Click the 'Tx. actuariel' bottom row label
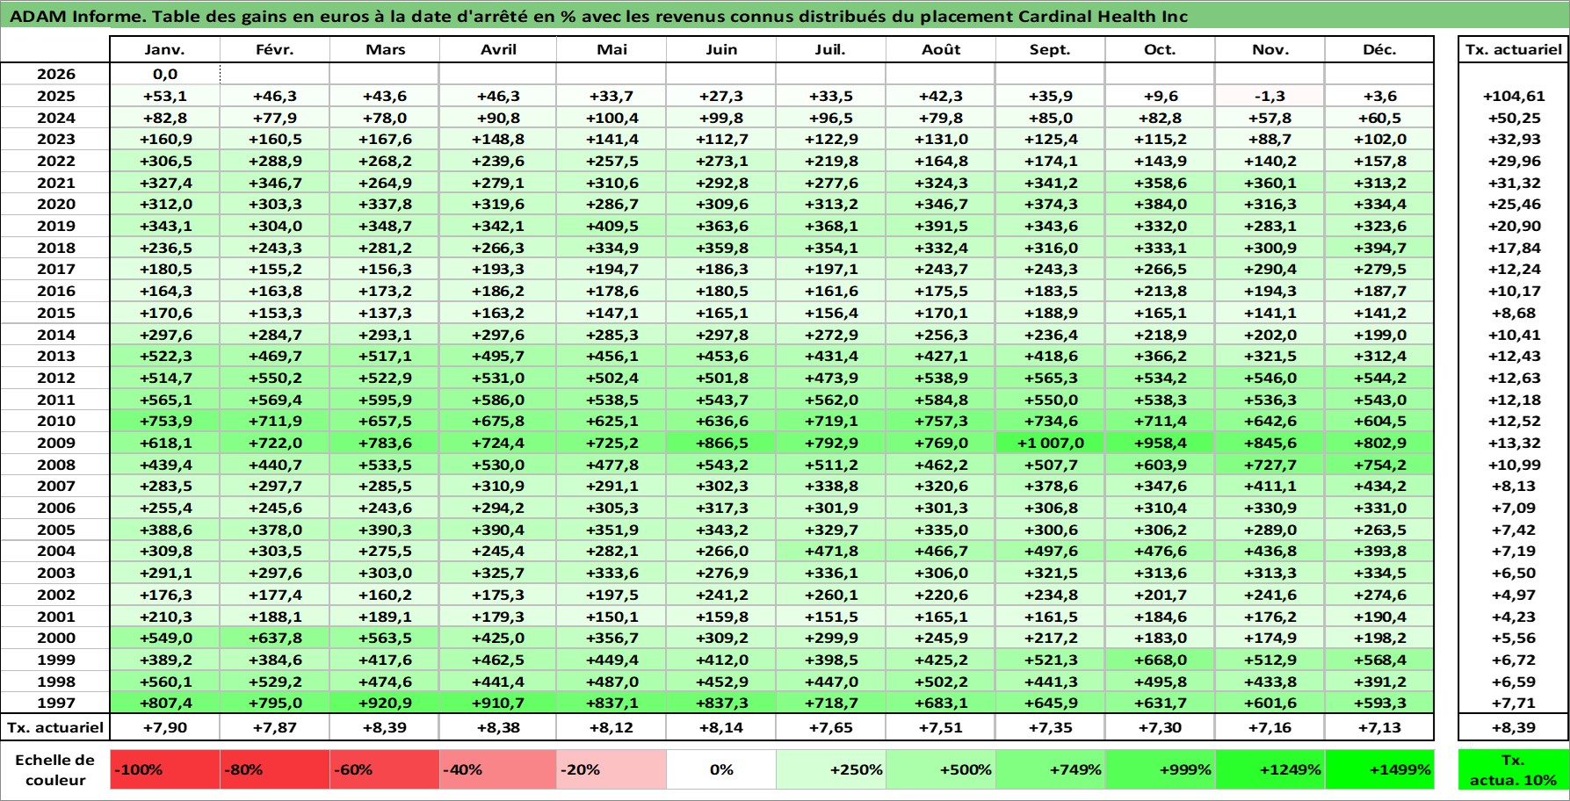This screenshot has height=801, width=1570. 55,727
